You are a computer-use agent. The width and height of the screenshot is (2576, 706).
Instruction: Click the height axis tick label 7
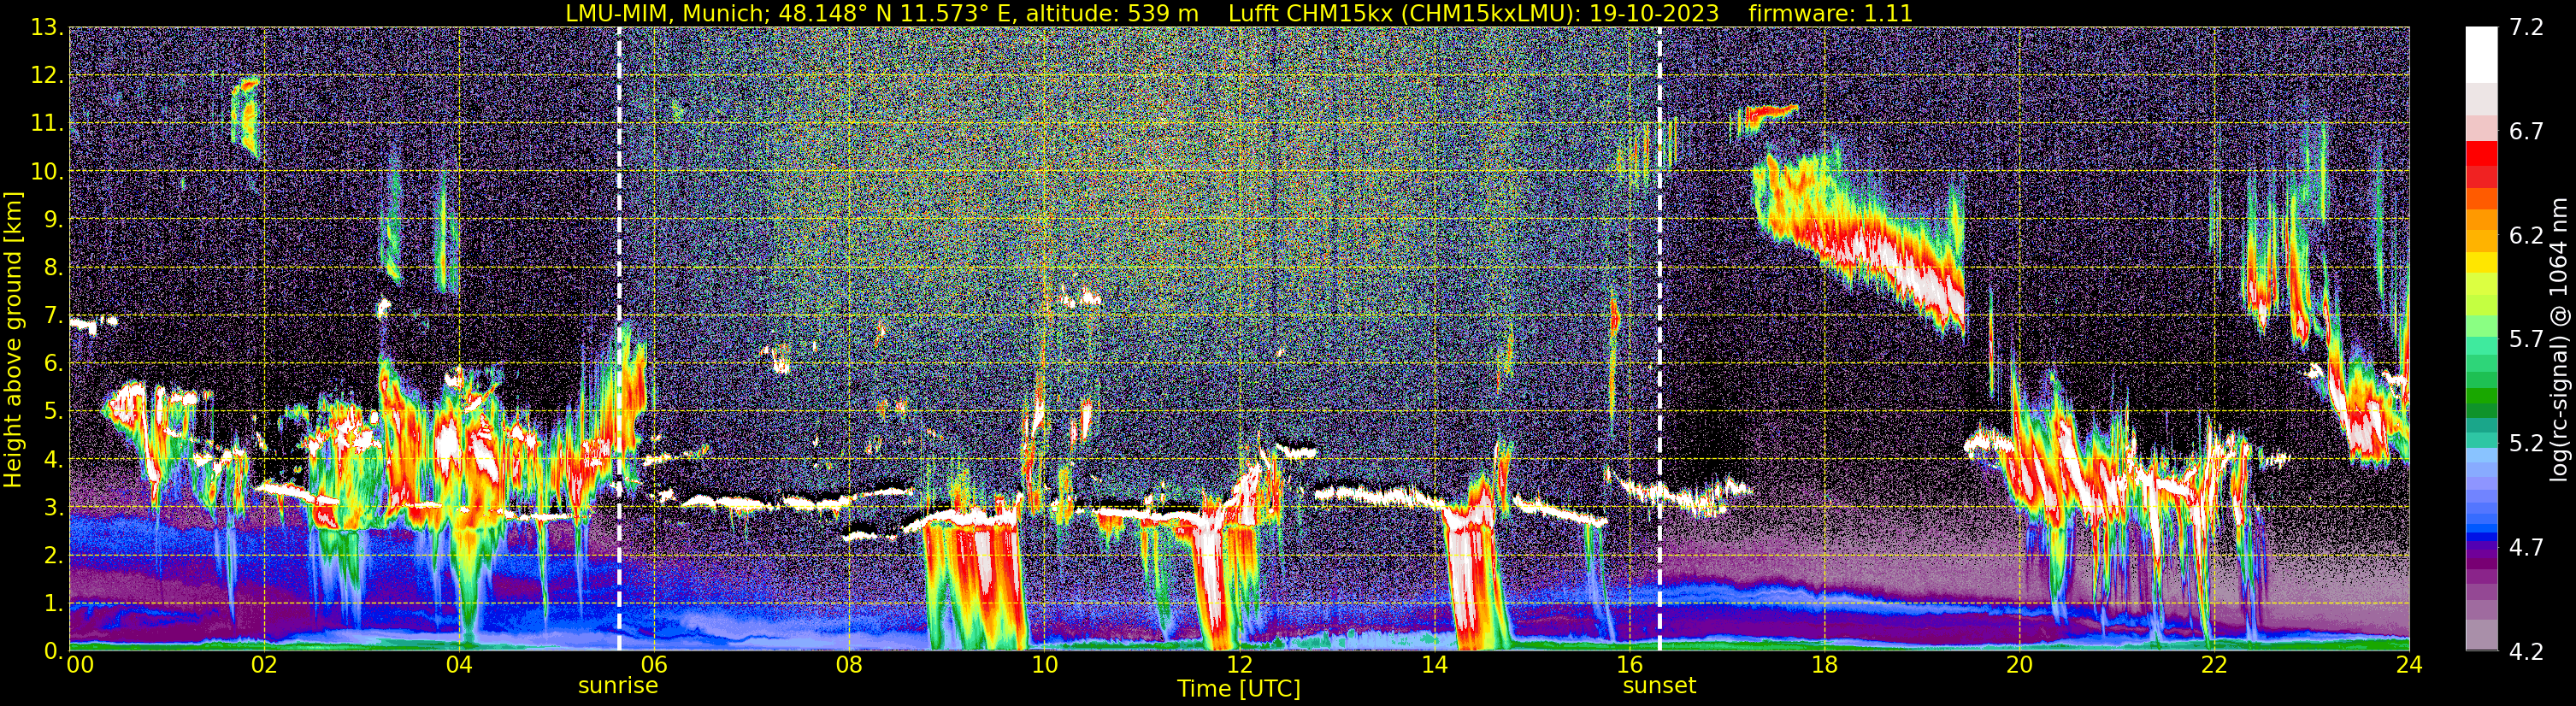(x=53, y=316)
